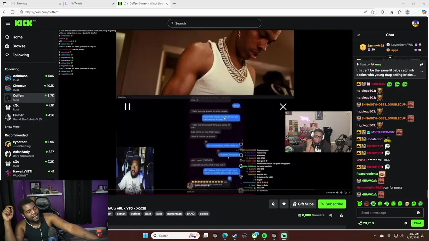This screenshot has width=429, height=241.
Task: Click Show More in Following list
Action: tap(12, 127)
